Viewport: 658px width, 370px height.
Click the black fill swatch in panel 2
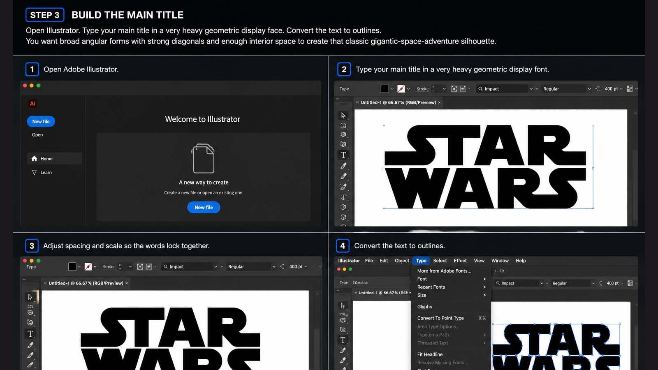point(385,89)
